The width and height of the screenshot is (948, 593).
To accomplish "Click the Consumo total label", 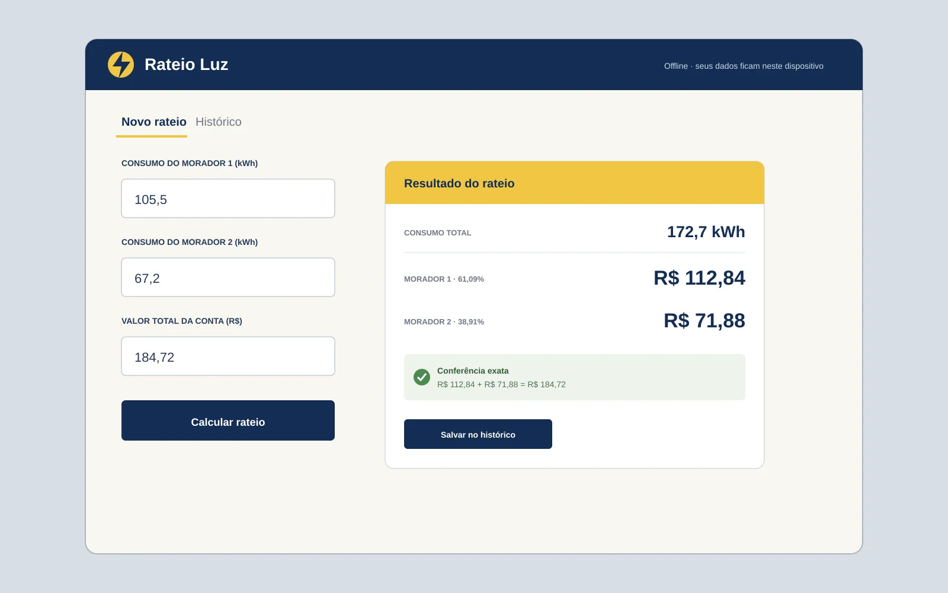I will [438, 233].
